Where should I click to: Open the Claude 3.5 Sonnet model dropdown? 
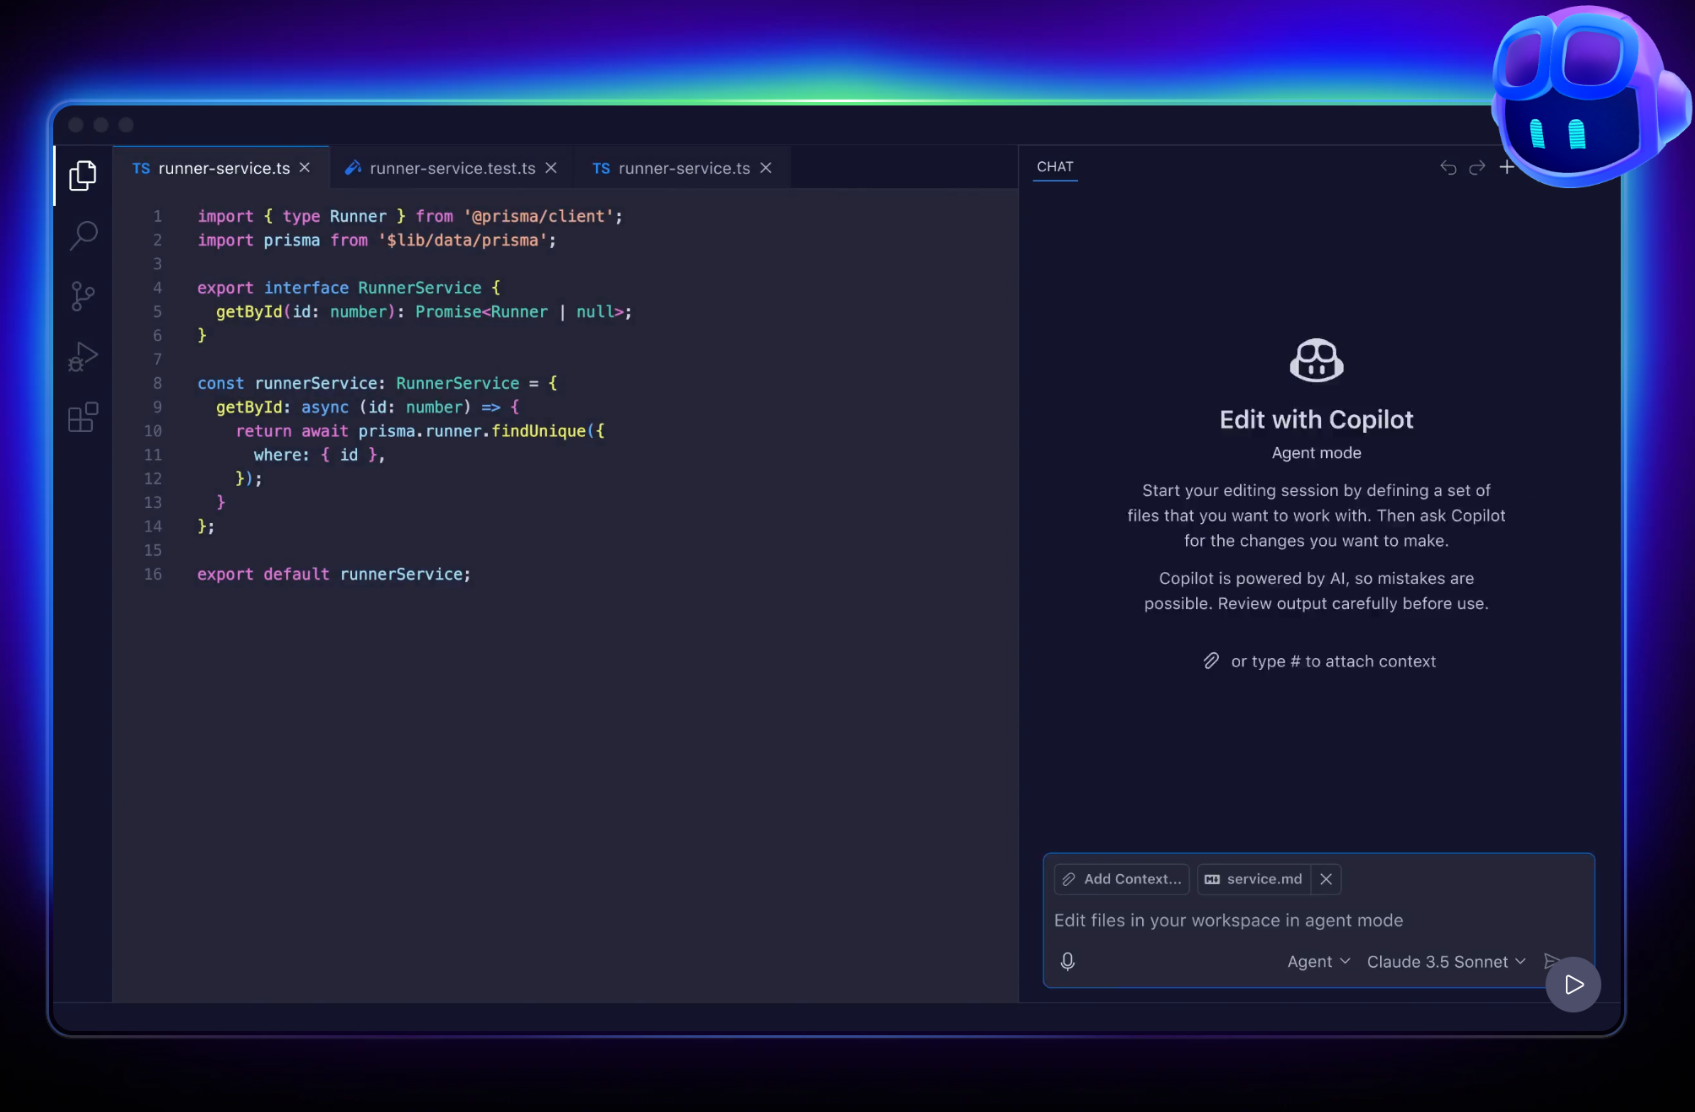coord(1446,962)
